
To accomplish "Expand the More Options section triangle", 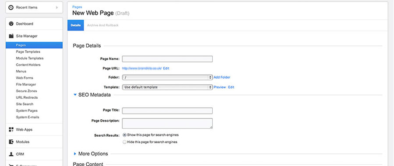I will [75, 154].
